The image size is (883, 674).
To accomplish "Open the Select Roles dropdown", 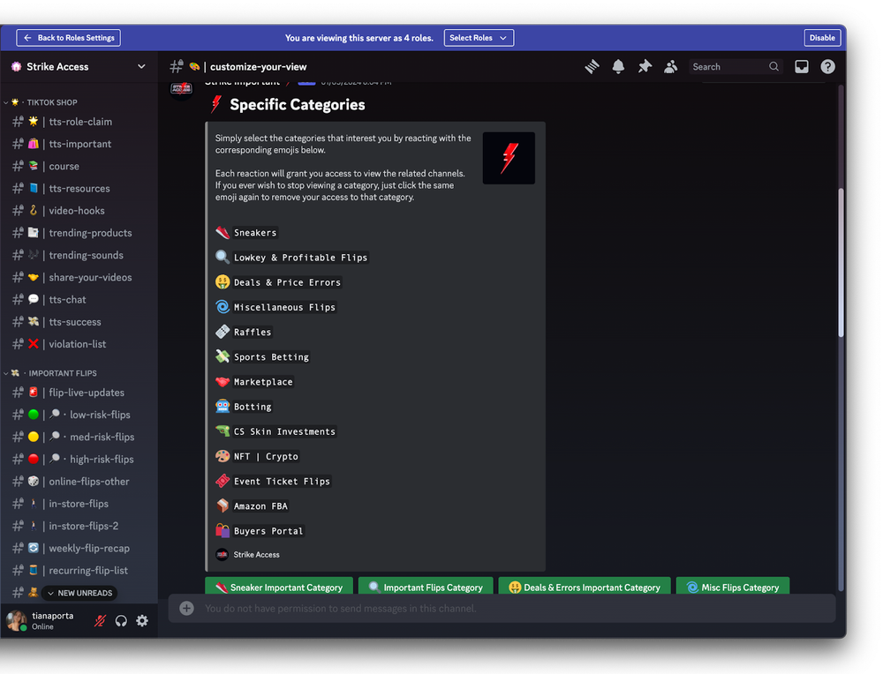I will [478, 38].
